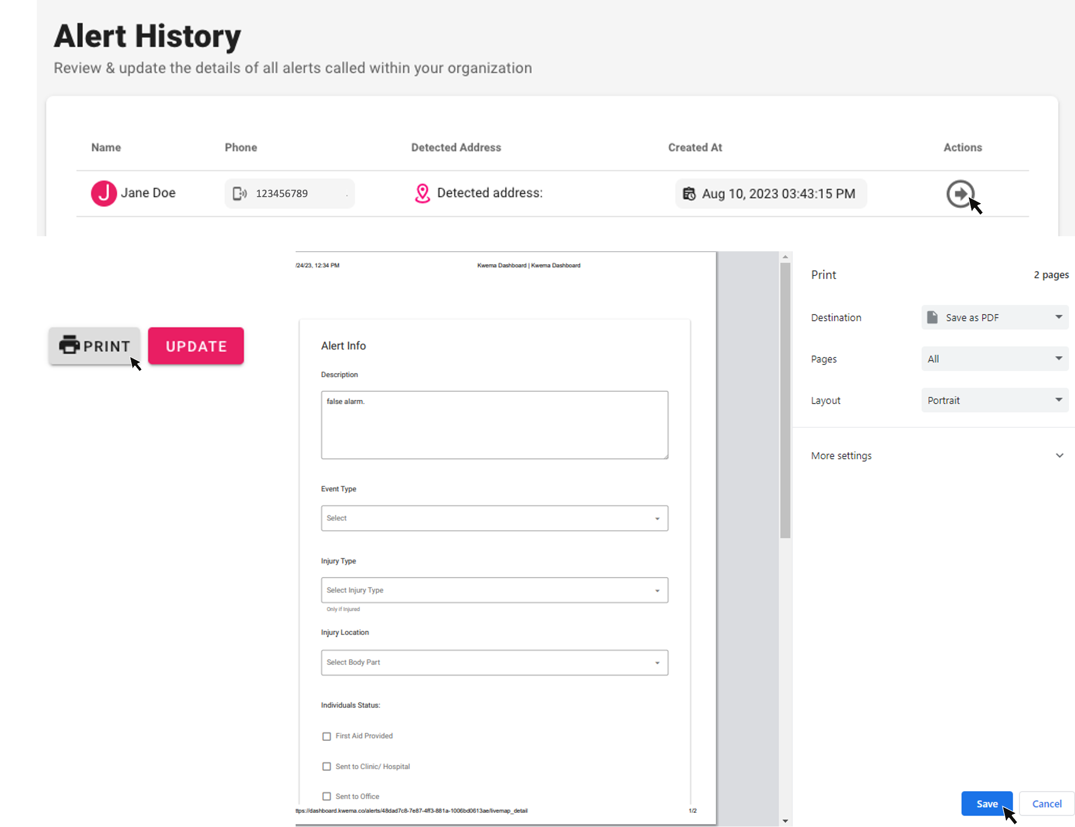Click Jane Doe's pink J avatar

(x=103, y=193)
